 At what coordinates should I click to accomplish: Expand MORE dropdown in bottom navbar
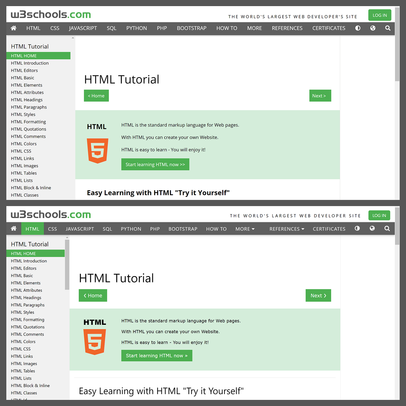[245, 229]
